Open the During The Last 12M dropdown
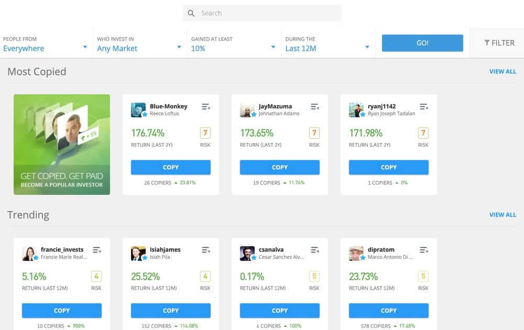This screenshot has width=524, height=330. click(x=328, y=43)
